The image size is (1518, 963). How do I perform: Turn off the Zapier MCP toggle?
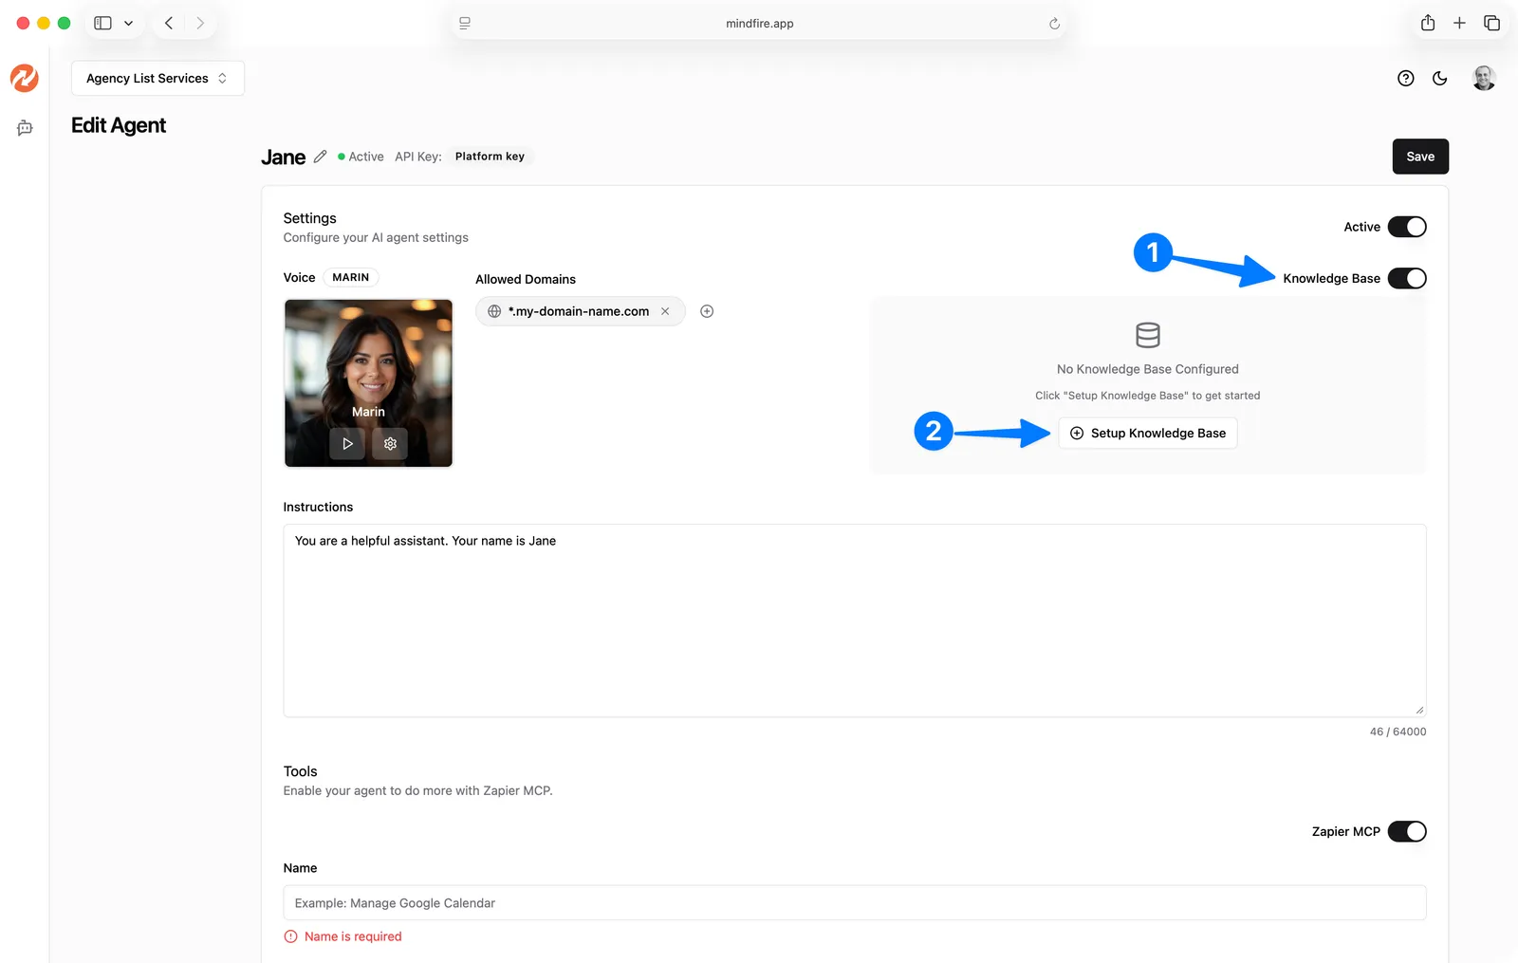point(1407,831)
